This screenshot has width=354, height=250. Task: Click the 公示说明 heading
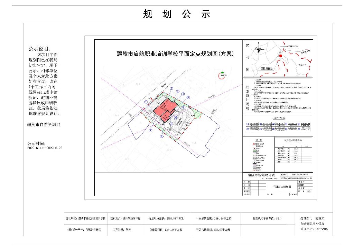(39, 49)
